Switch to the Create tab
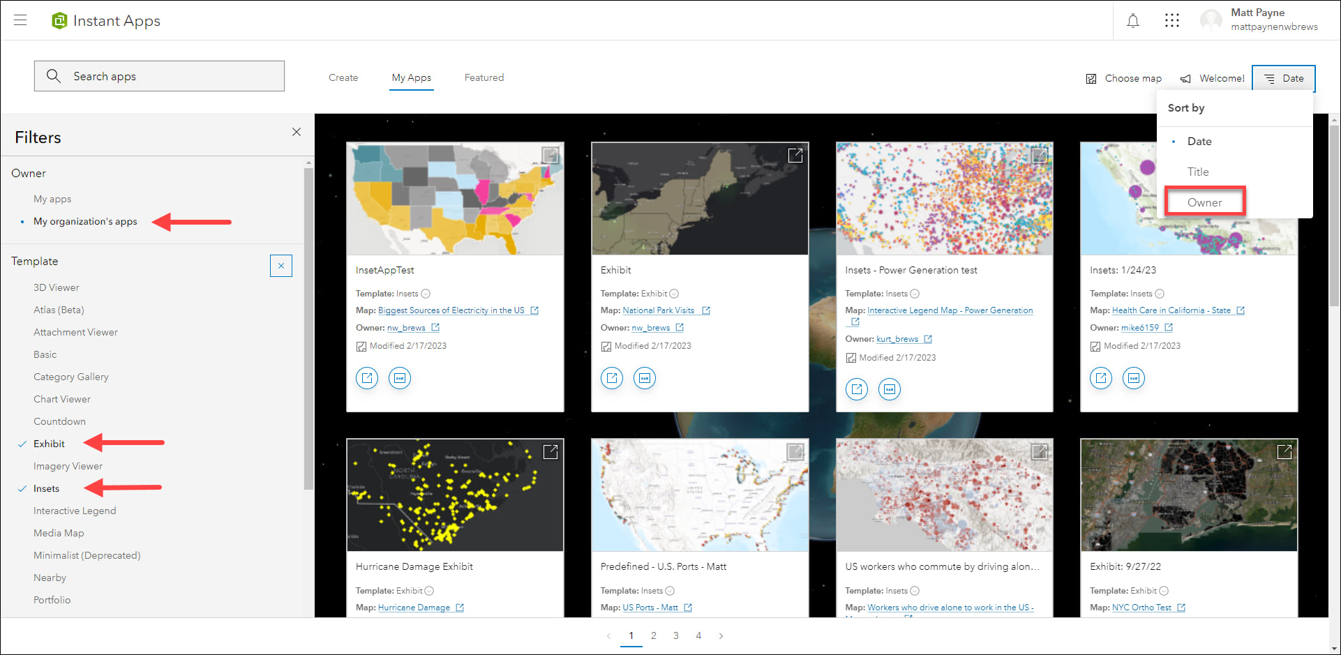 point(343,77)
